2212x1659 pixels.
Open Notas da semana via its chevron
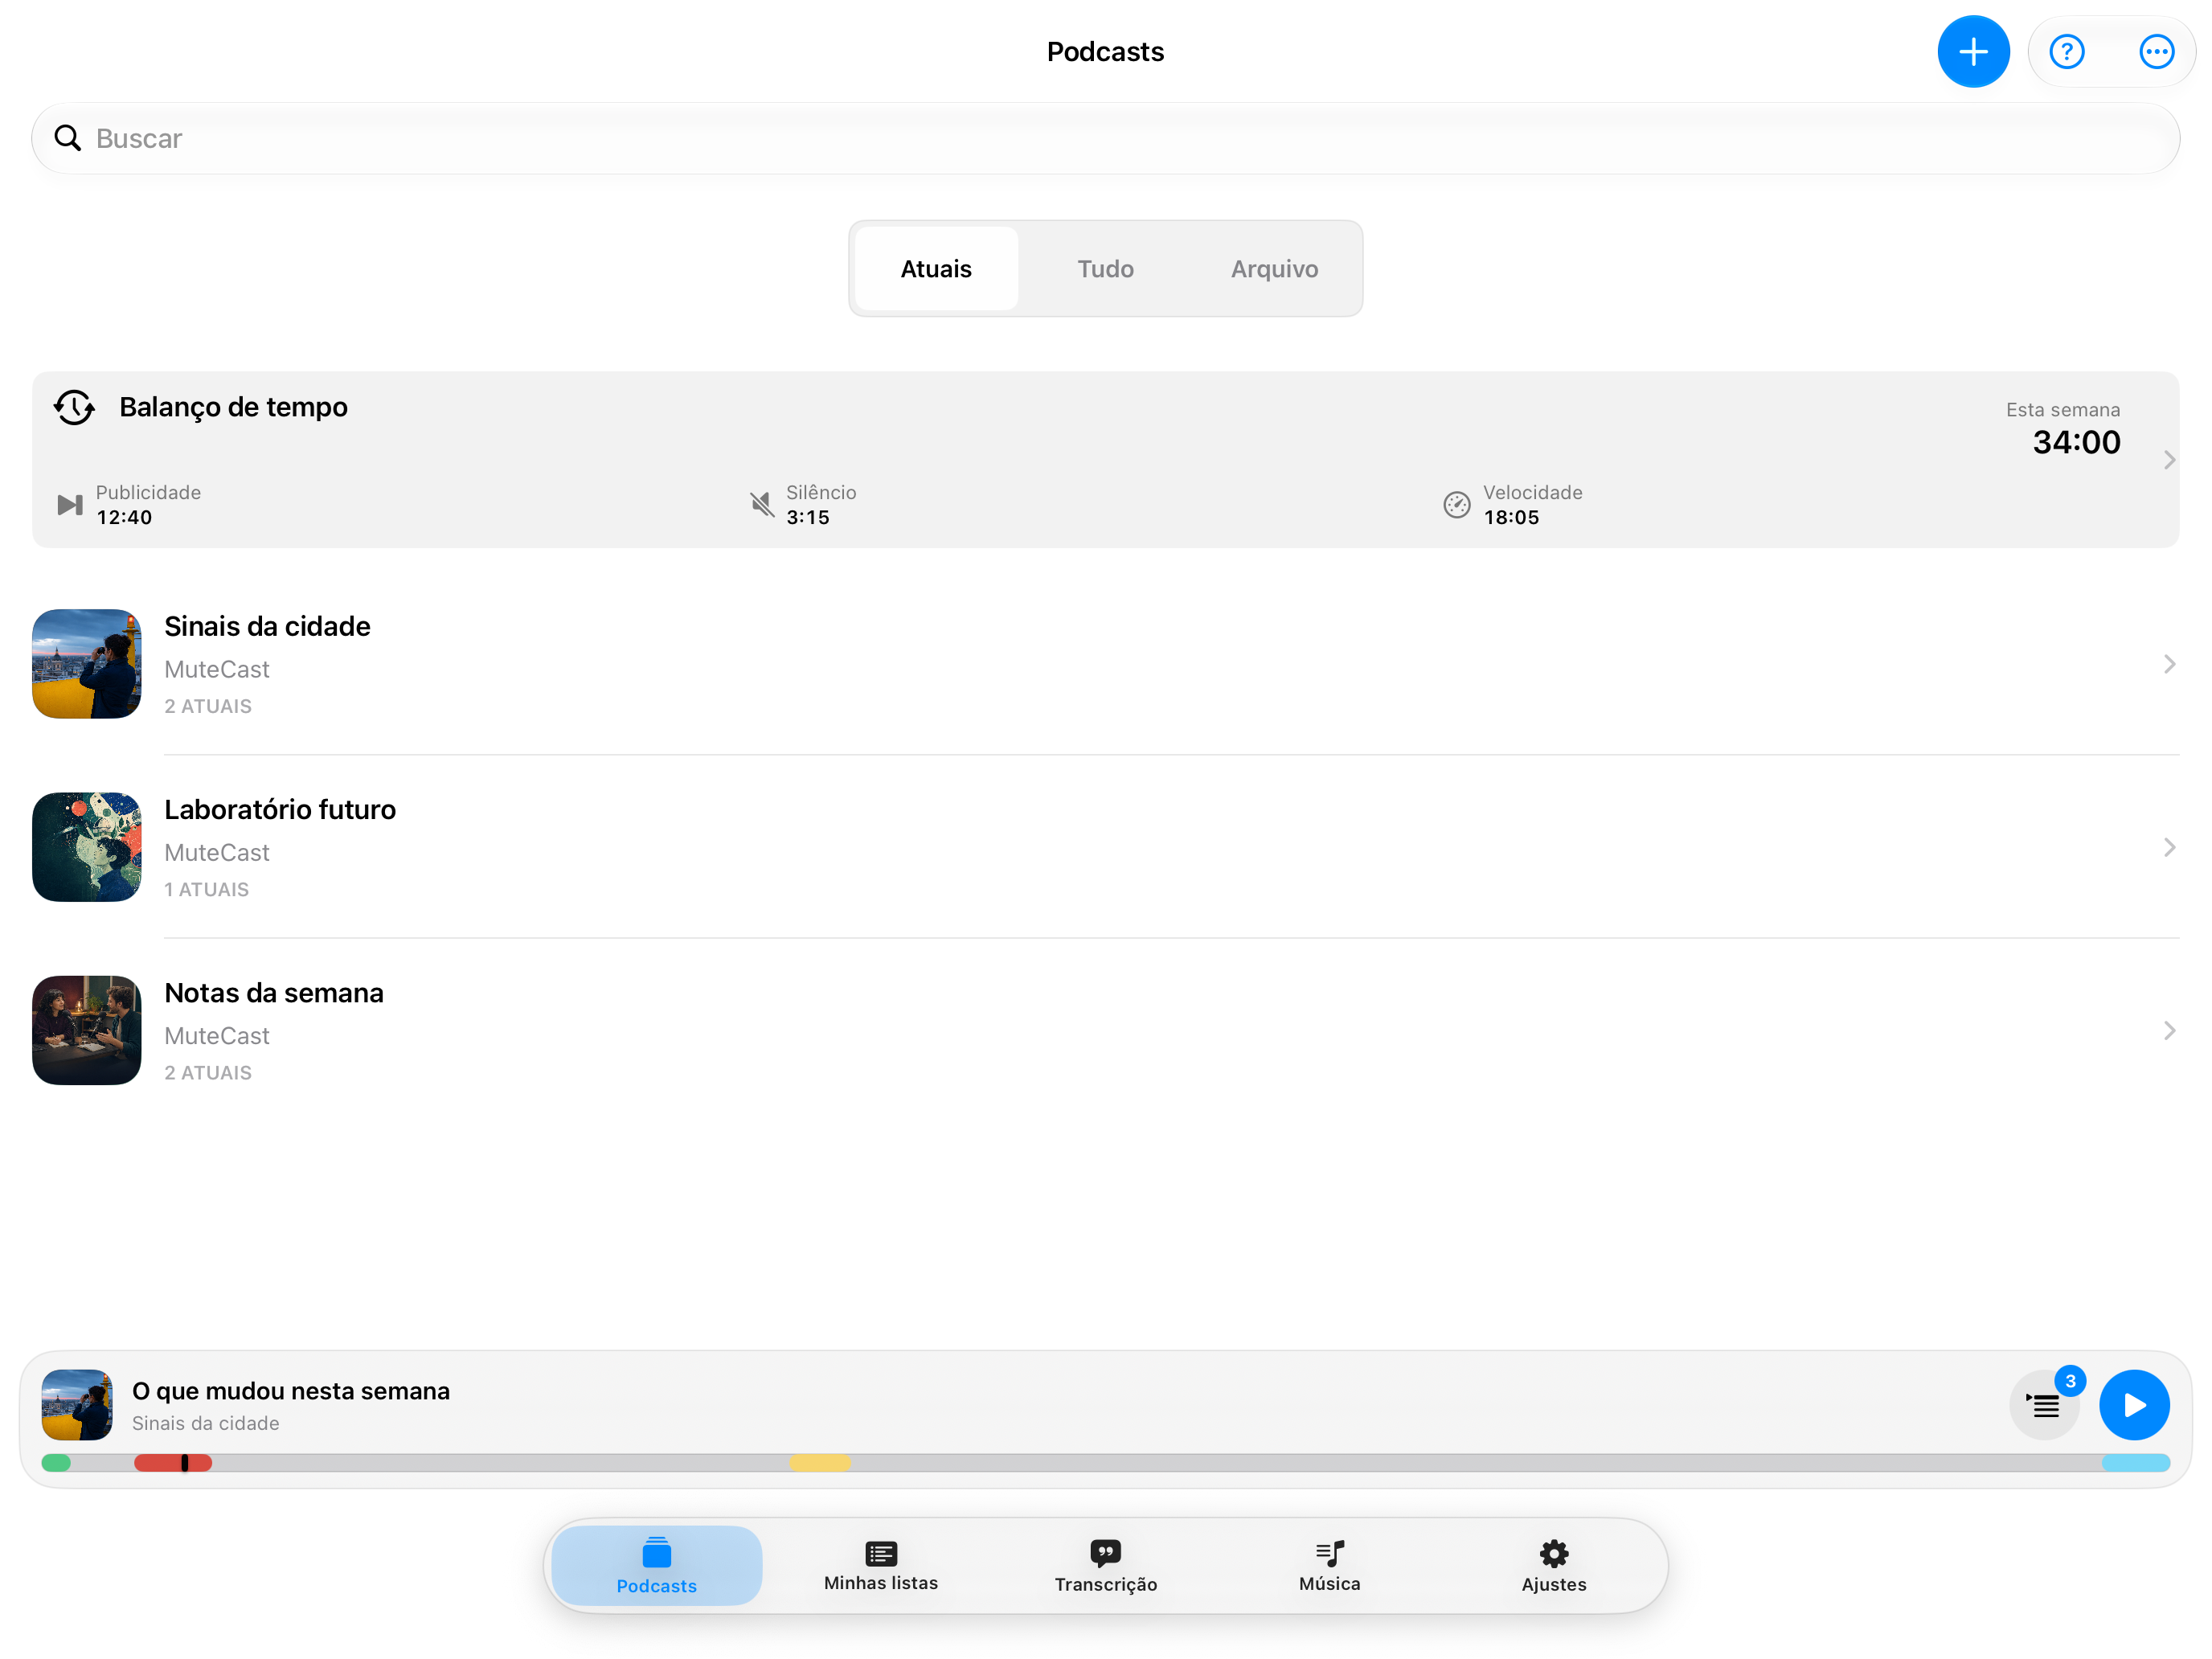point(2168,1030)
